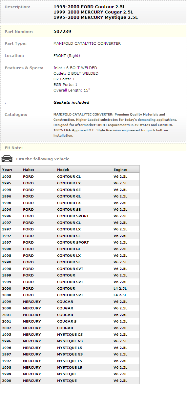Click the Catalogue description paragraph
The image size is (187, 393).
click(115, 125)
